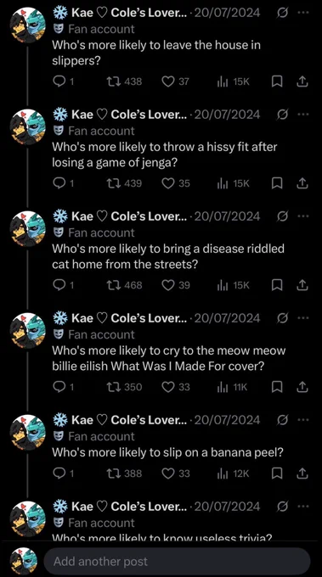The width and height of the screenshot is (322, 577).
Task: Share the disease riddled cat post
Action: coord(302,285)
